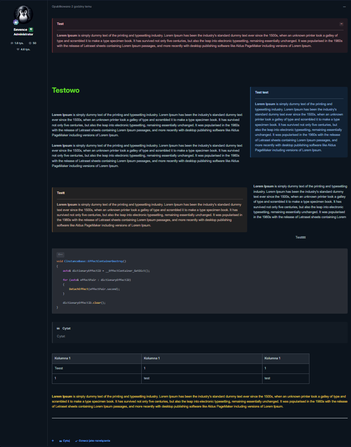Image resolution: width=351 pixels, height=447 pixels.
Task: Click the 'Teest' table cell
Action: (59, 368)
